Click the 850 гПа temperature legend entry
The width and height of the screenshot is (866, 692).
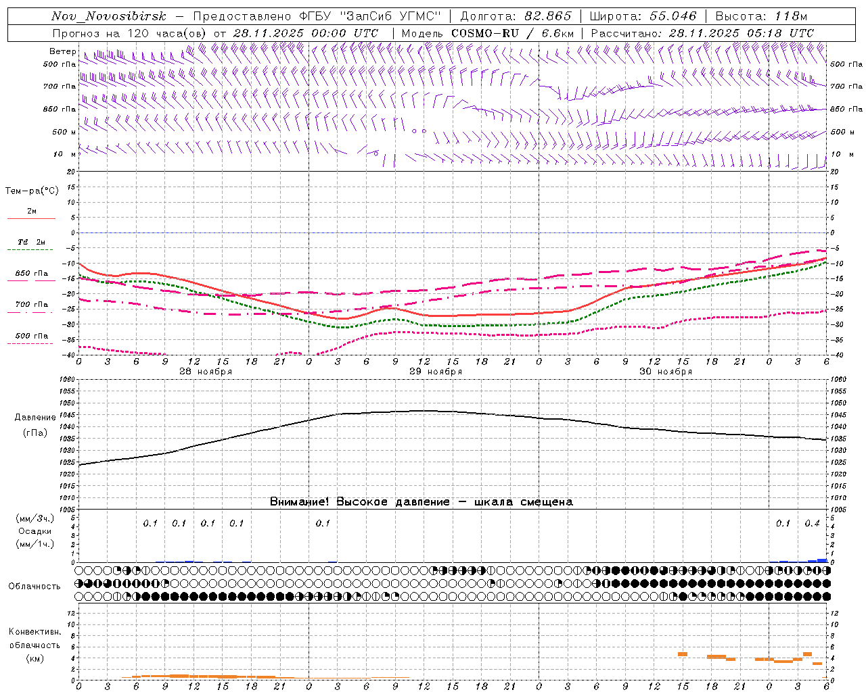[32, 274]
